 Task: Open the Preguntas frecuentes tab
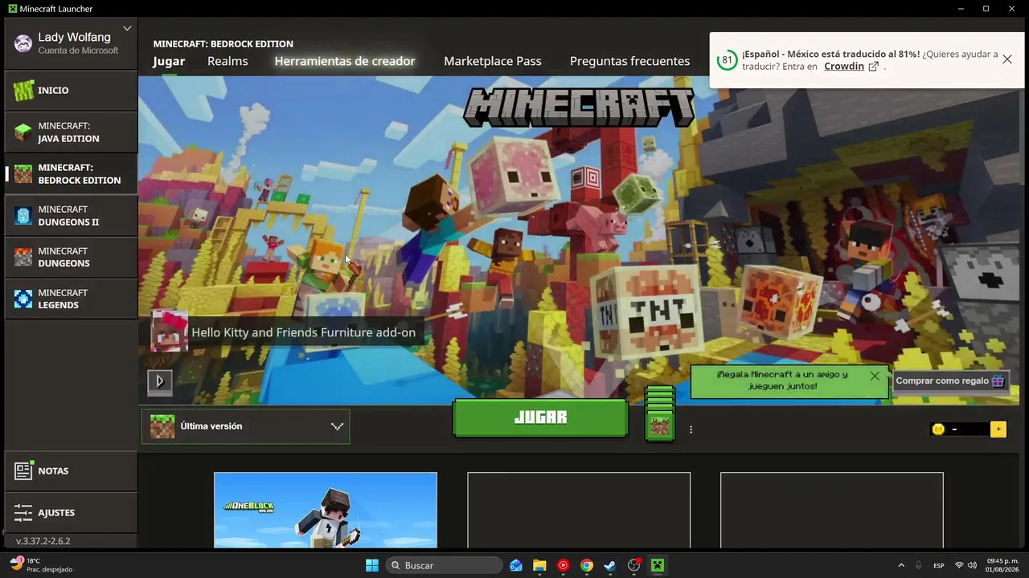tap(629, 61)
